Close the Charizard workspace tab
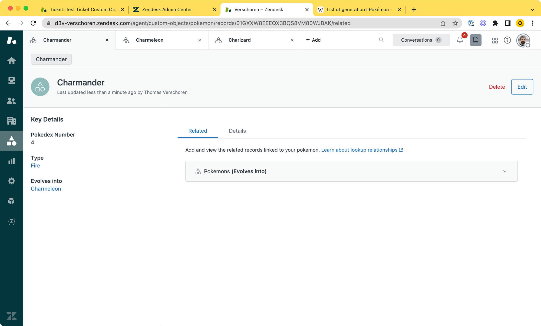The height and width of the screenshot is (326, 541). [x=292, y=40]
